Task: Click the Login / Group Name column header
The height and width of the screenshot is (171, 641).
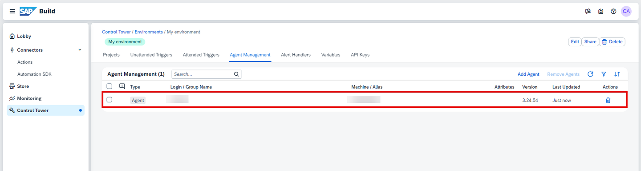Action: [191, 87]
